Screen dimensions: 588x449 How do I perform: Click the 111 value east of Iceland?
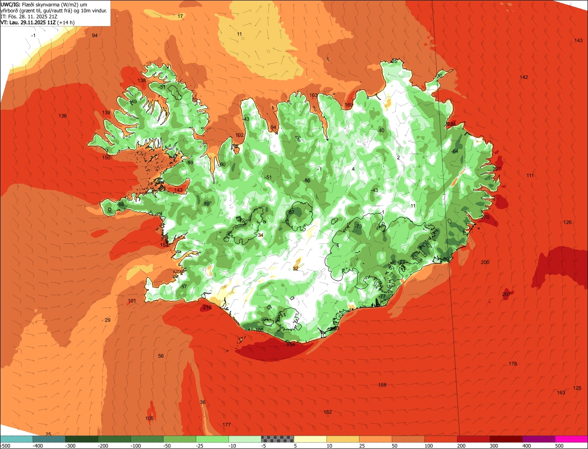[x=530, y=175]
